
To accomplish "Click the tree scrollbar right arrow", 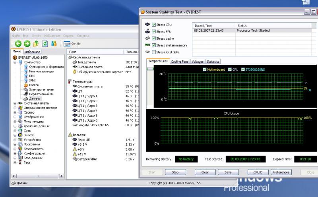I will 62,176.
